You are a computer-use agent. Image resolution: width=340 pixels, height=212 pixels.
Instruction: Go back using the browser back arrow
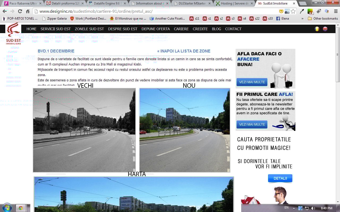click(5, 11)
